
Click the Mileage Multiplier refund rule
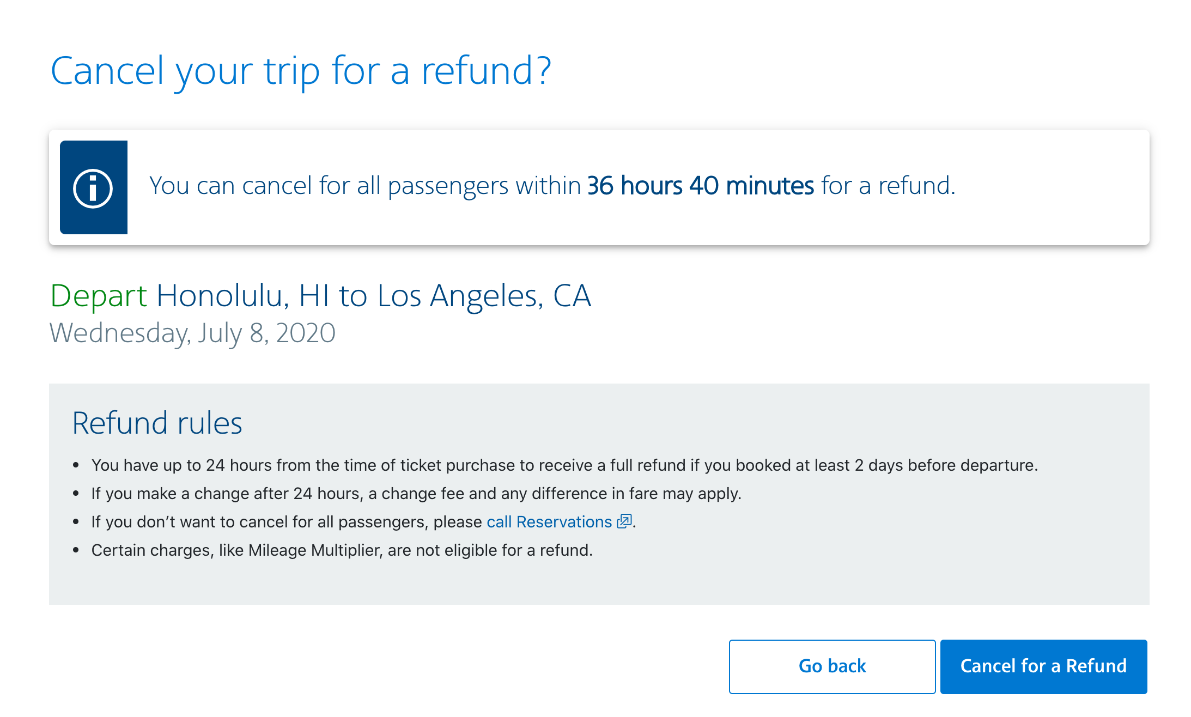(342, 550)
